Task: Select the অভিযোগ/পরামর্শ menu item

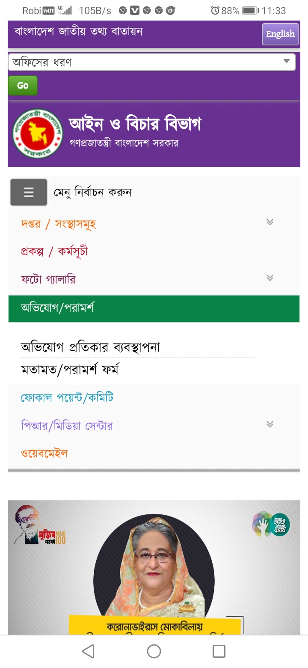Action: click(154, 308)
